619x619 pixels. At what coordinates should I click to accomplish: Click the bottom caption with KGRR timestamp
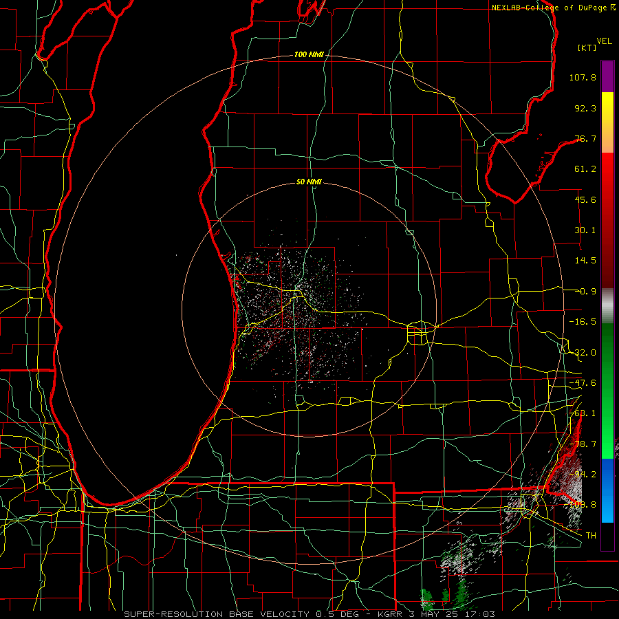(x=309, y=614)
